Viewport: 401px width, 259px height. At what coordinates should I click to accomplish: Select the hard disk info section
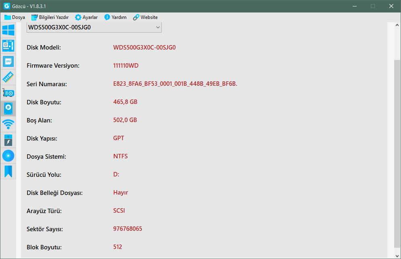click(8, 109)
